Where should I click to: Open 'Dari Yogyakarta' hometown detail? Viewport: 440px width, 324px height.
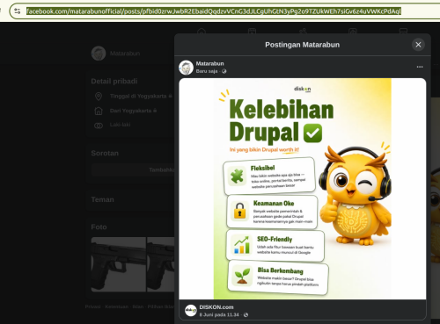[130, 111]
